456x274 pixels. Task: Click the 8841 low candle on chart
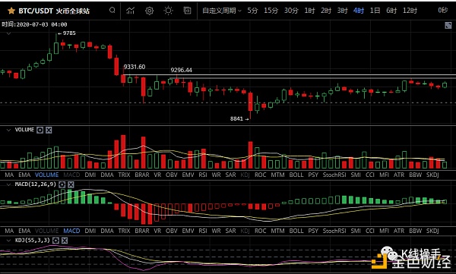coord(250,106)
